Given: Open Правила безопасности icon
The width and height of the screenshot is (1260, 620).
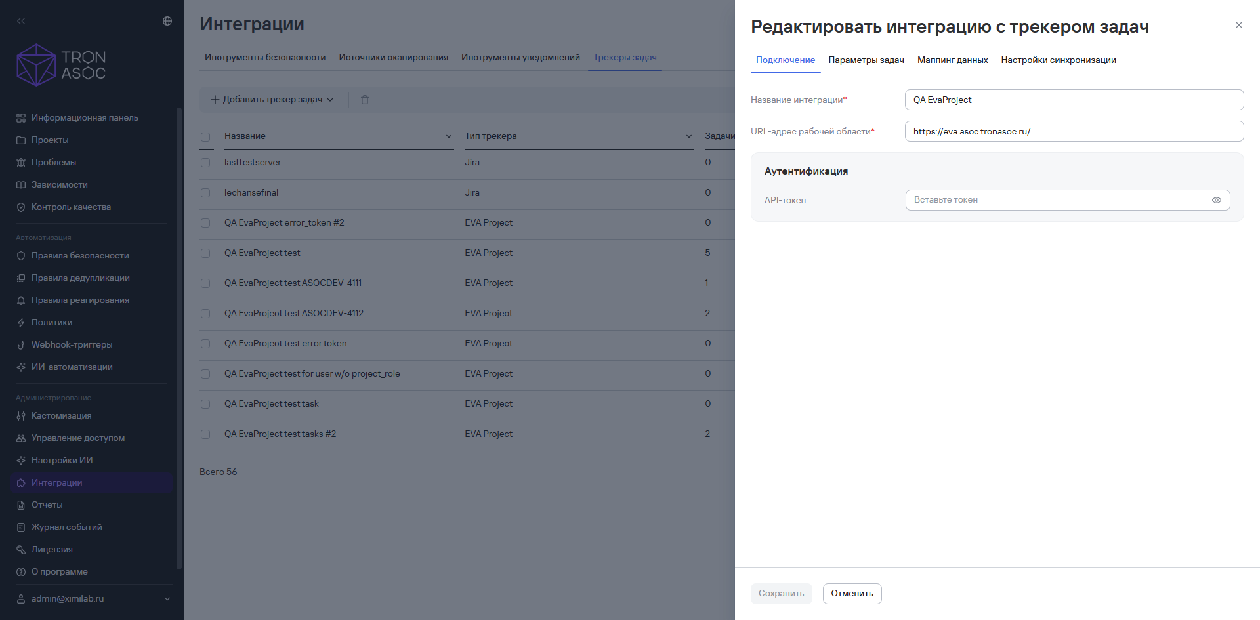Looking at the screenshot, I should click(x=21, y=256).
